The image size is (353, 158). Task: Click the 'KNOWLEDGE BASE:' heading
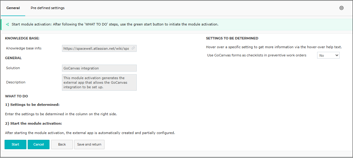pyautogui.click(x=22, y=38)
